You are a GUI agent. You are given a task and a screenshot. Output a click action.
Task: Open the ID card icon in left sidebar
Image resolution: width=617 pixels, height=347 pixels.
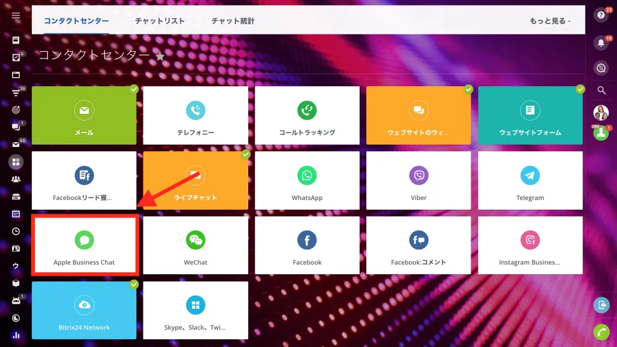[16, 249]
